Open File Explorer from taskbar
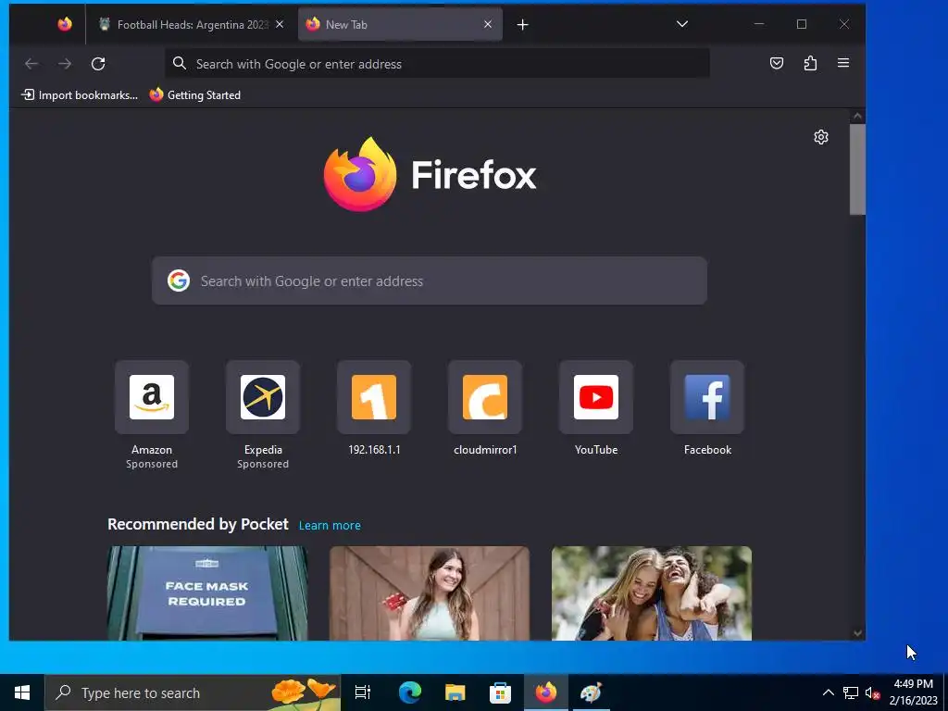948x711 pixels. coord(455,692)
